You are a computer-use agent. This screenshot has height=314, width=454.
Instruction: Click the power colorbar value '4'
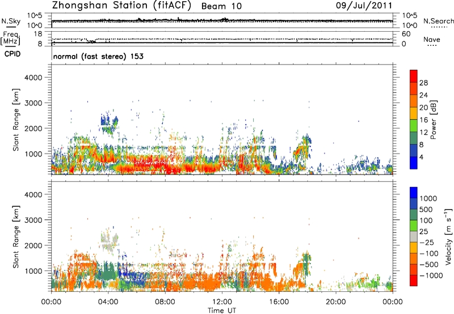pyautogui.click(x=422, y=157)
